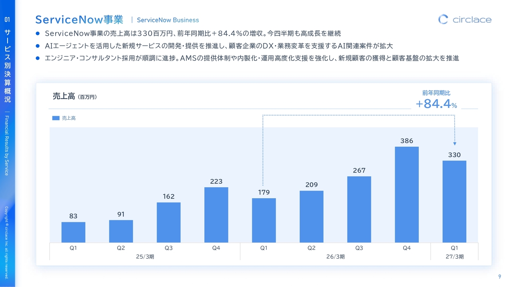
Task: Click the Q1 axis label under the 330 bar
Action: point(454,248)
